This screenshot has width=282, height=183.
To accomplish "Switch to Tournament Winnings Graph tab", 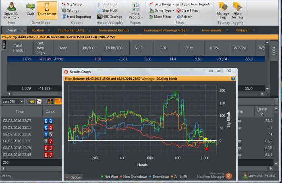I will pyautogui.click(x=165, y=30).
